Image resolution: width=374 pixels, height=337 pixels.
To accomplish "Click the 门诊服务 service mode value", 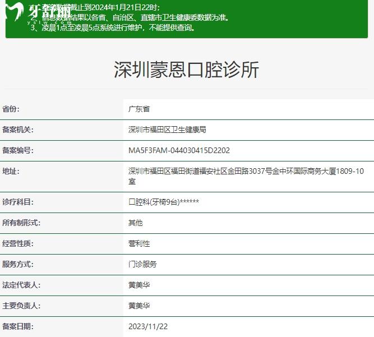I will pyautogui.click(x=142, y=264).
